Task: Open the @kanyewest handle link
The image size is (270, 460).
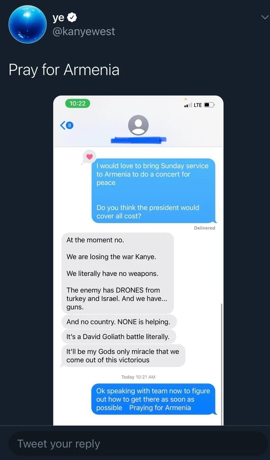Action: pos(84,32)
